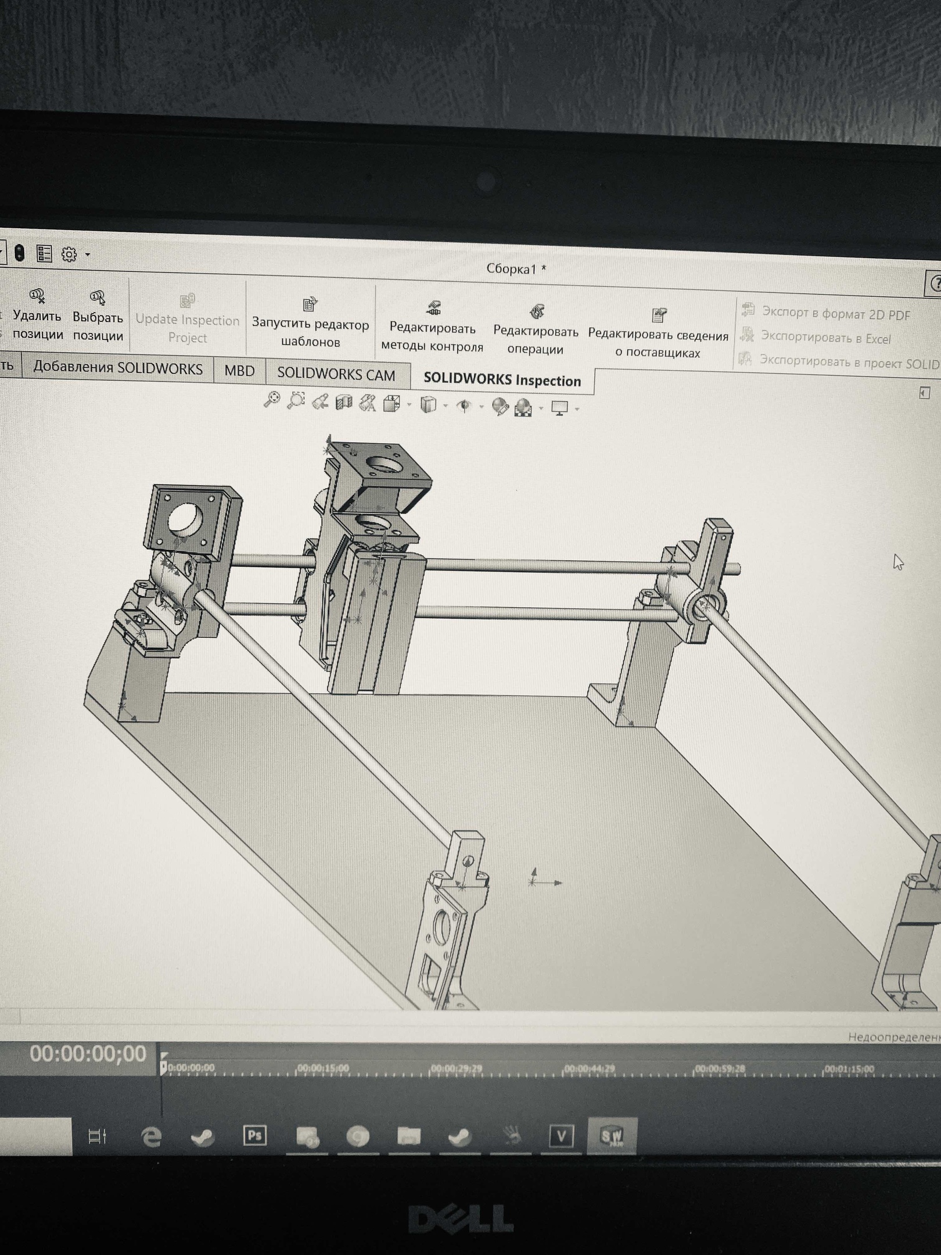Open the SOLIDWORKS CAM tab
This screenshot has width=941, height=1255.
(x=336, y=374)
